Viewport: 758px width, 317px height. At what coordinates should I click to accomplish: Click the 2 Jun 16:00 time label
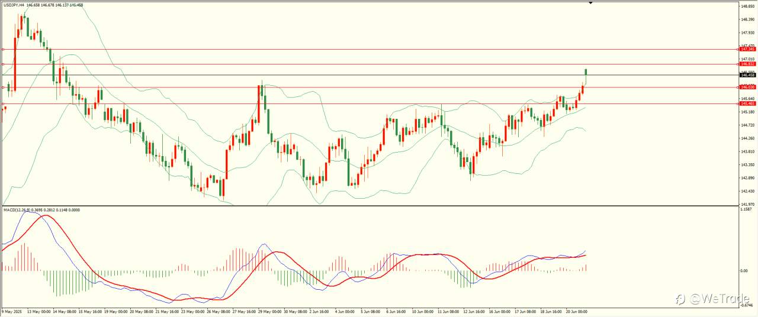pyautogui.click(x=320, y=310)
